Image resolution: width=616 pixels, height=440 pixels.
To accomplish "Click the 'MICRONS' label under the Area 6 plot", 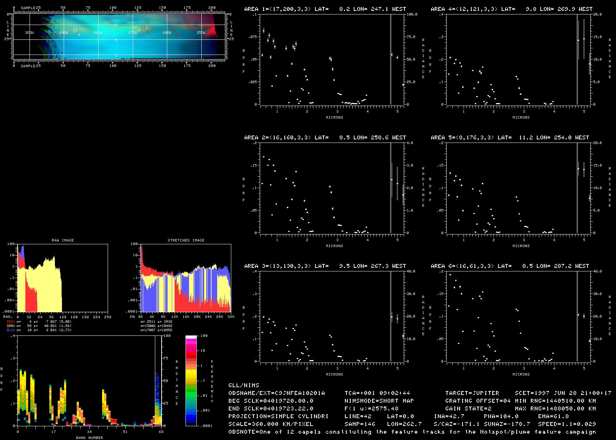I will (x=521, y=374).
